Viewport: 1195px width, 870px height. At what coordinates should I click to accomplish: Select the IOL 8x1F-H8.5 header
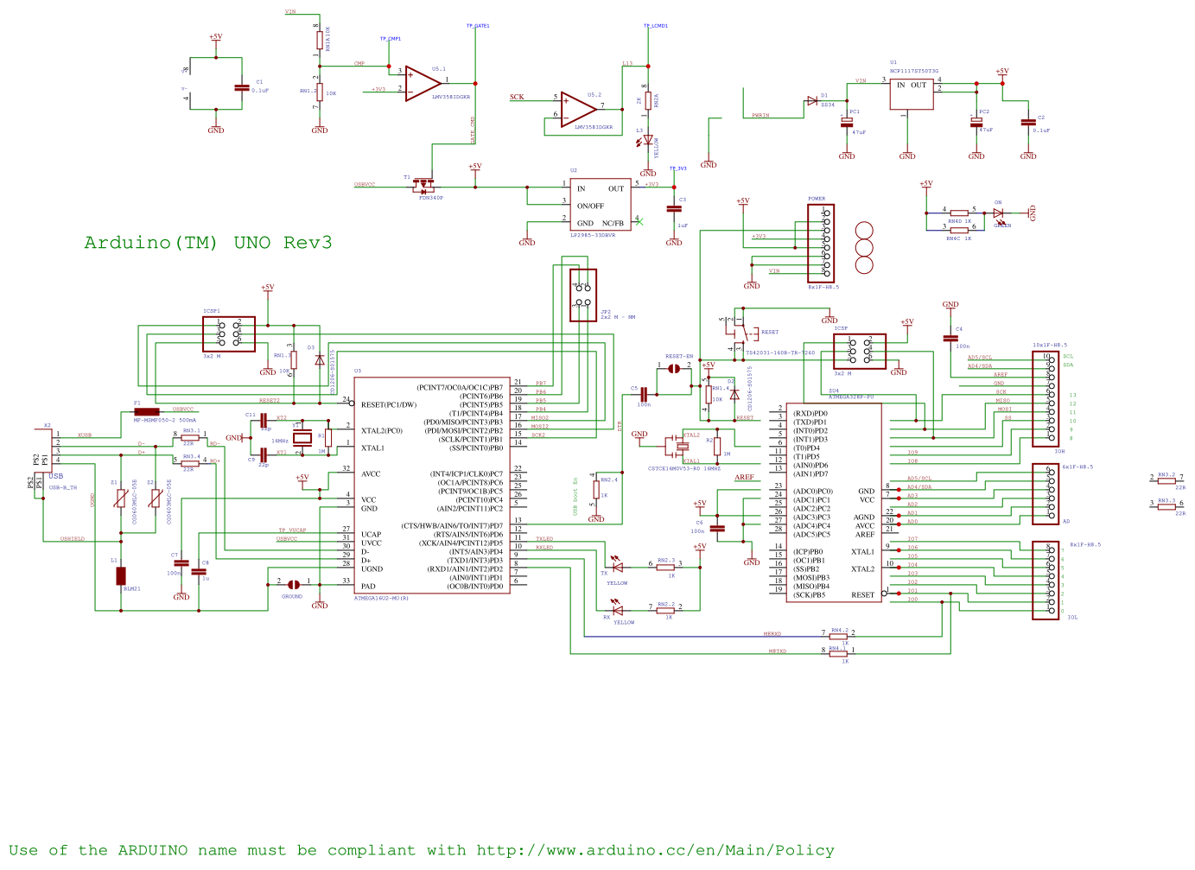point(1046,581)
